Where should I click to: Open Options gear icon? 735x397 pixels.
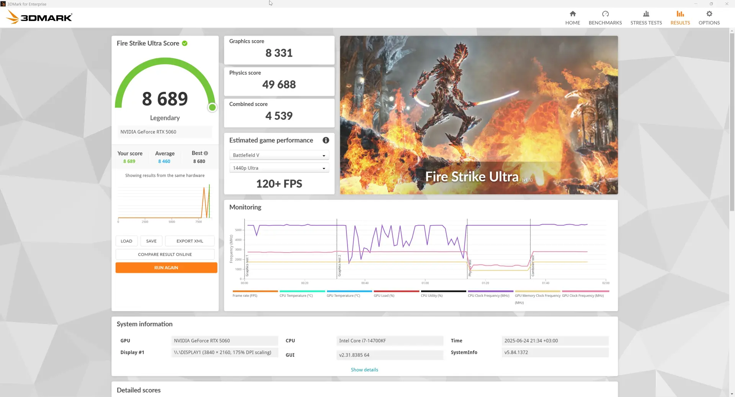pos(709,14)
